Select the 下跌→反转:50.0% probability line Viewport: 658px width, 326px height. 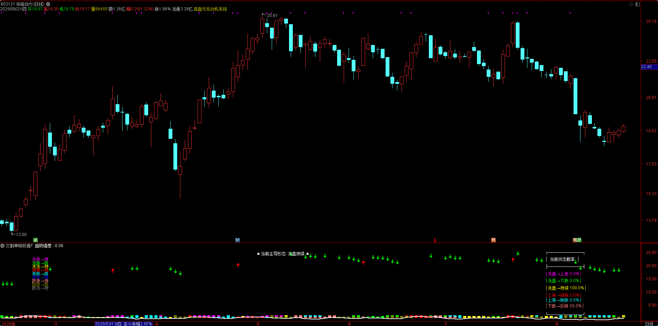click(x=565, y=306)
